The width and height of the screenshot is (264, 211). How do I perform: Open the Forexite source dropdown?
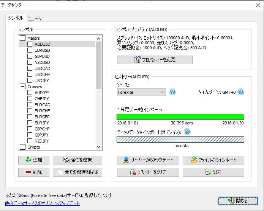tap(141, 92)
